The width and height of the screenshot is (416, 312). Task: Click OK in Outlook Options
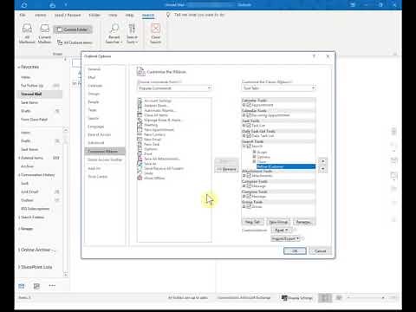pyautogui.click(x=295, y=250)
